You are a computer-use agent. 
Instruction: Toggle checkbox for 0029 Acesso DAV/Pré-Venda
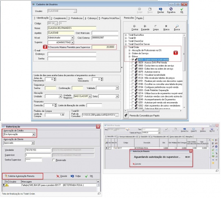pyautogui.click(x=133, y=63)
